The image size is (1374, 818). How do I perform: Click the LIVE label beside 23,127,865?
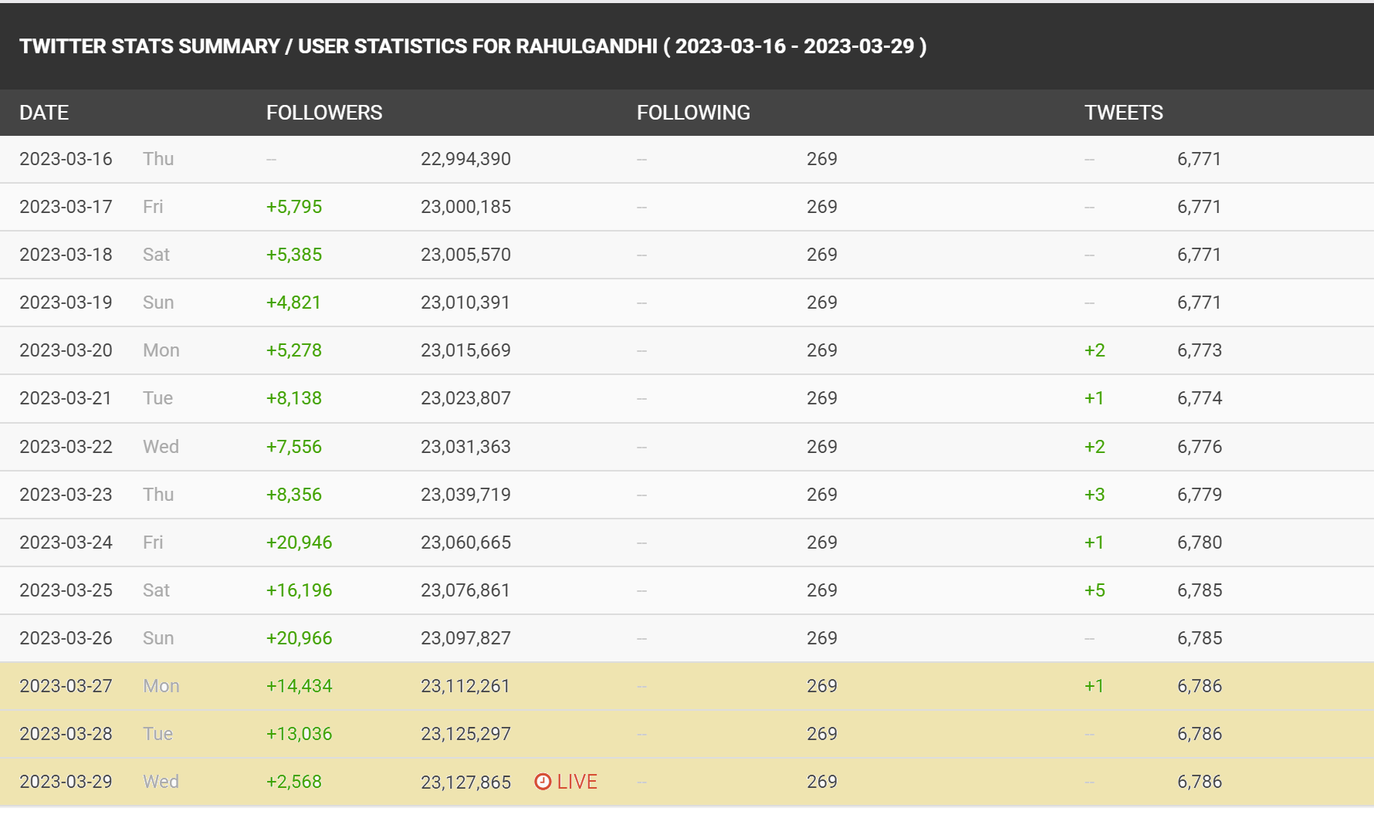click(x=577, y=782)
